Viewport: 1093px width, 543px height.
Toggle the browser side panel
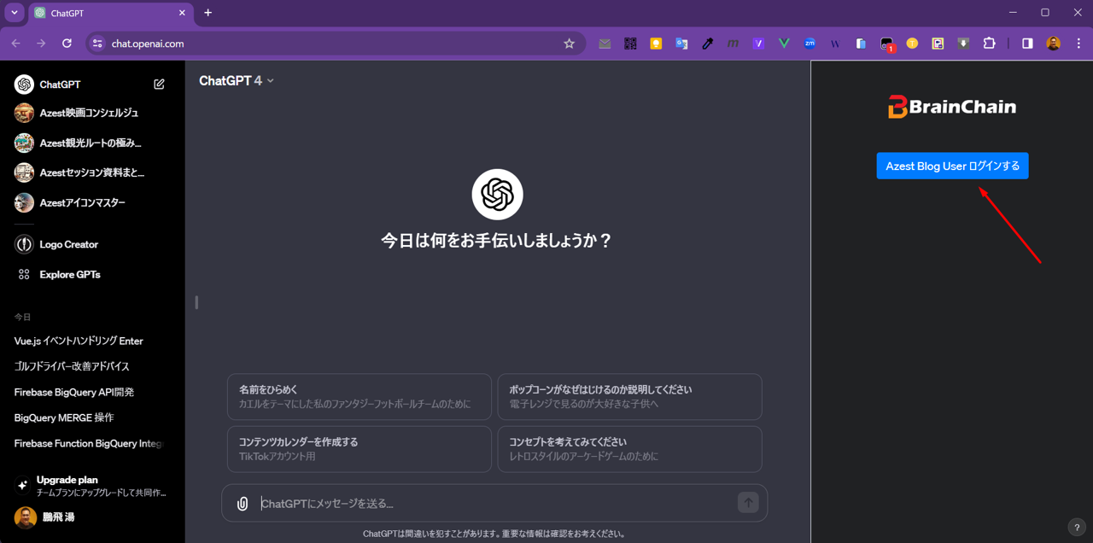1027,44
